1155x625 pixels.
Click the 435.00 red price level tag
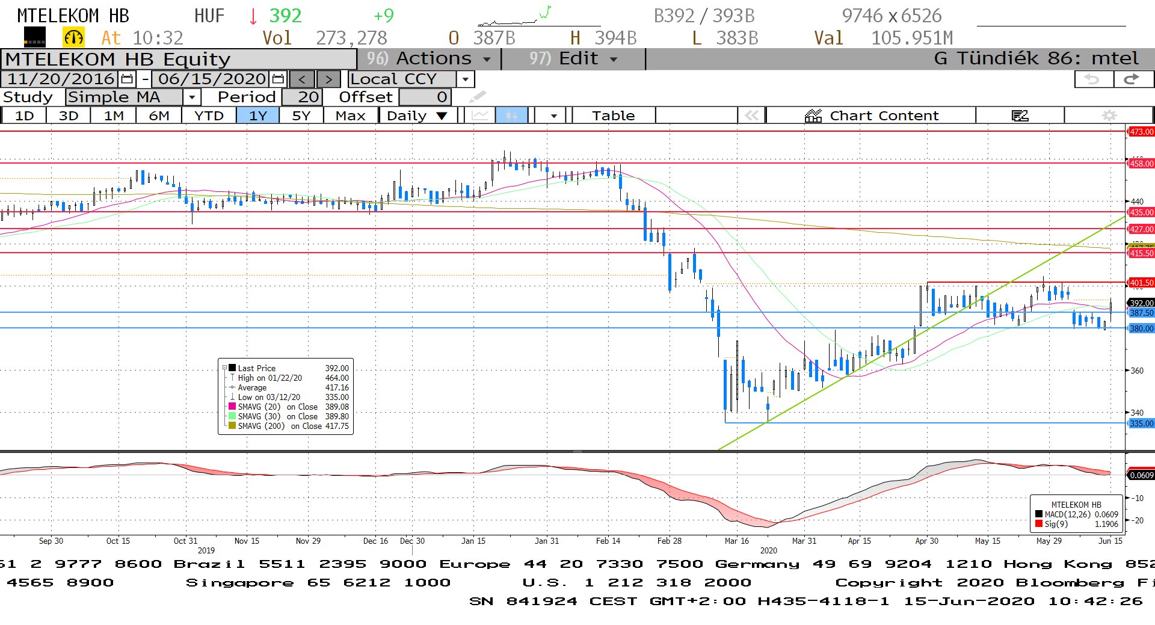point(1141,212)
